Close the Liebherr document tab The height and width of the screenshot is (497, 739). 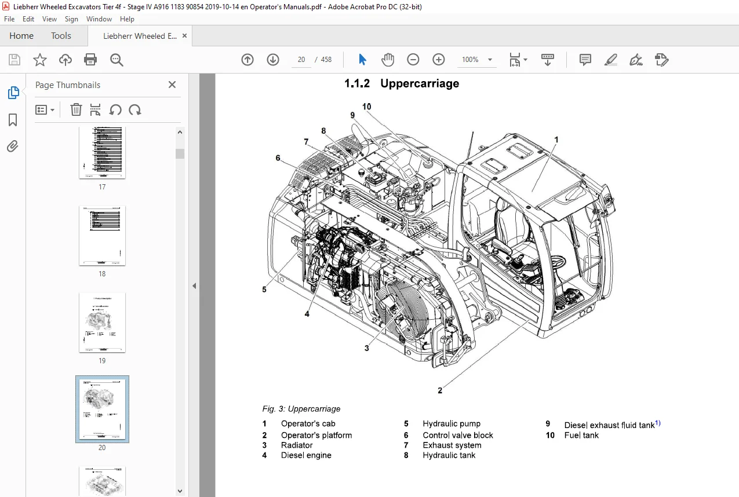pyautogui.click(x=185, y=36)
